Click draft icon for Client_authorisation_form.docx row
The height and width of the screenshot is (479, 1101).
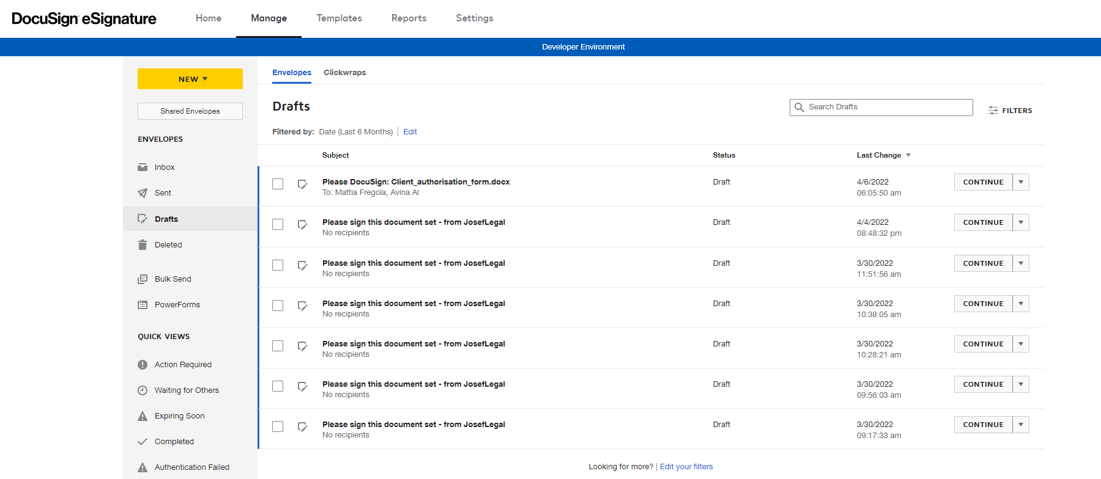[302, 185]
